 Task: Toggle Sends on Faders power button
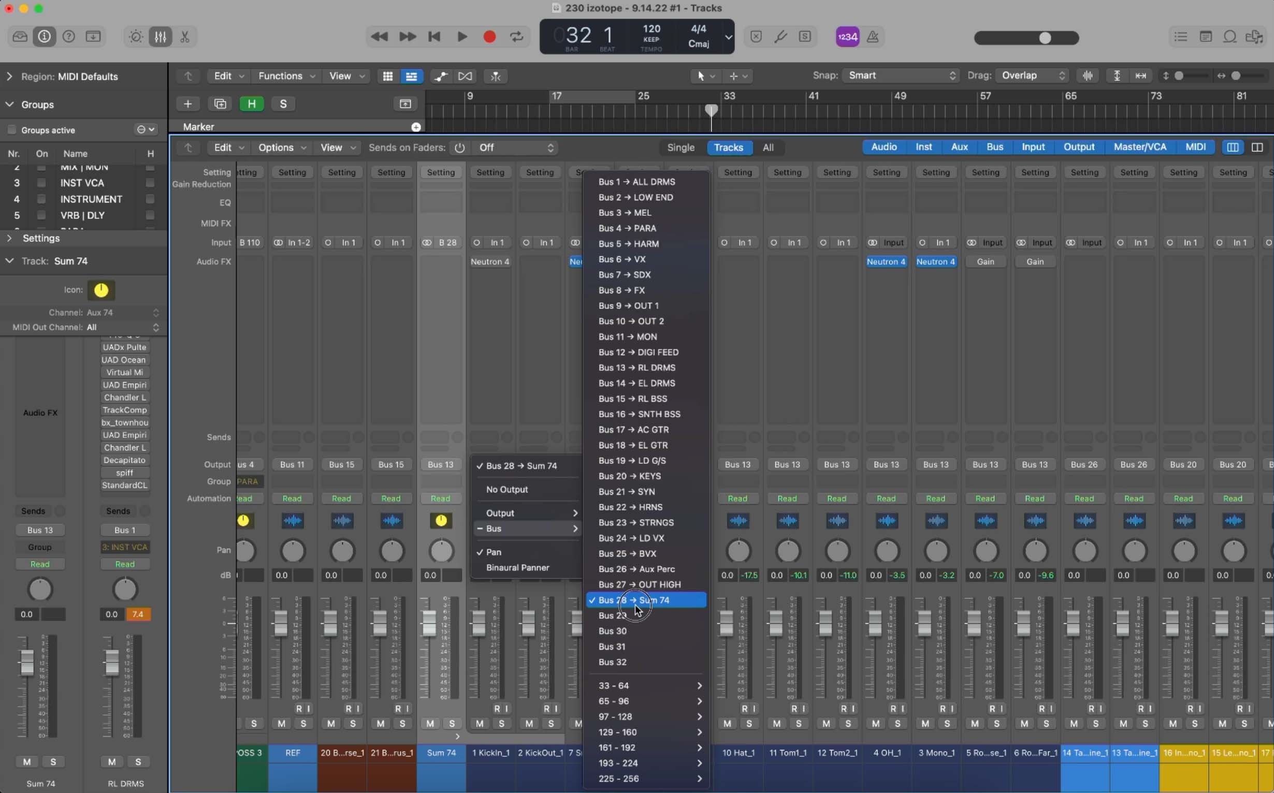(460, 148)
